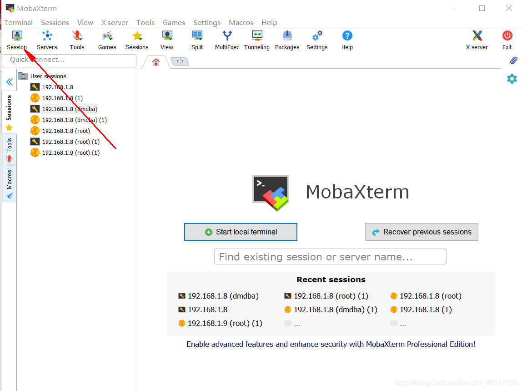Switch to the Tools side tab
The width and height of the screenshot is (522, 391).
pyautogui.click(x=9, y=150)
